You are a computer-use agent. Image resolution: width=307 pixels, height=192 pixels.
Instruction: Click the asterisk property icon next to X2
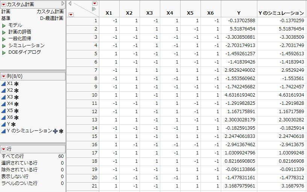point(17,91)
